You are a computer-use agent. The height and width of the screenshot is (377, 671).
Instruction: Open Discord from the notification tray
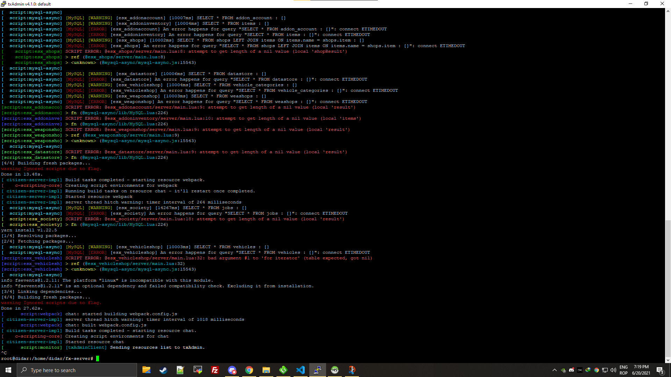coord(571,370)
